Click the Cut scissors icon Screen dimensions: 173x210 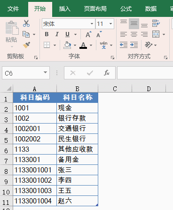(x=26, y=23)
